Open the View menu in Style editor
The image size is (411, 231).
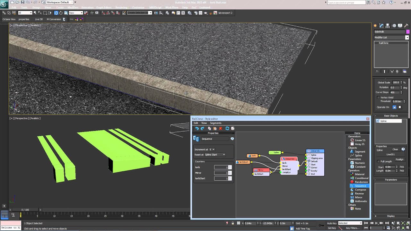point(204,123)
